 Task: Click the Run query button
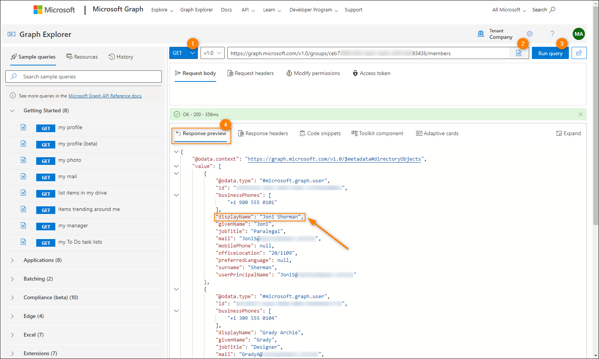(x=550, y=53)
